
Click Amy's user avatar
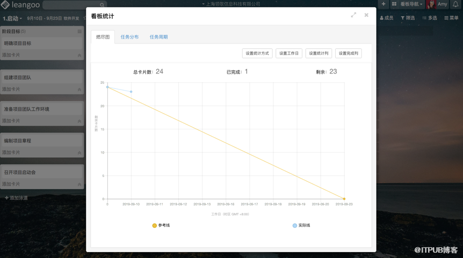click(x=431, y=4)
